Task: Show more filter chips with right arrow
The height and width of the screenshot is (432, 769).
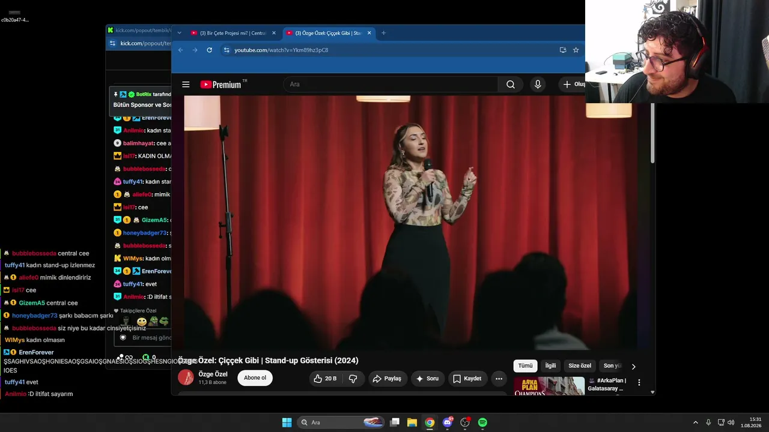Action: (x=633, y=367)
